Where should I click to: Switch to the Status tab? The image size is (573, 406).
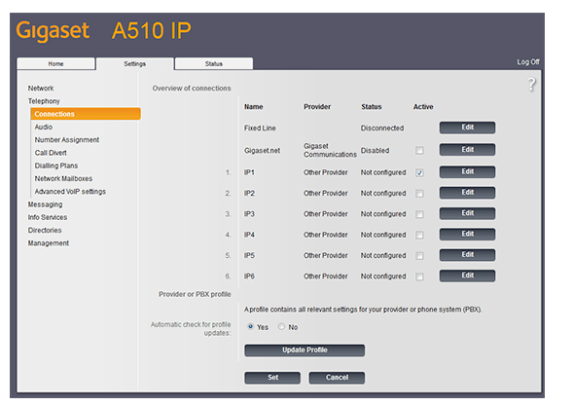tap(214, 63)
